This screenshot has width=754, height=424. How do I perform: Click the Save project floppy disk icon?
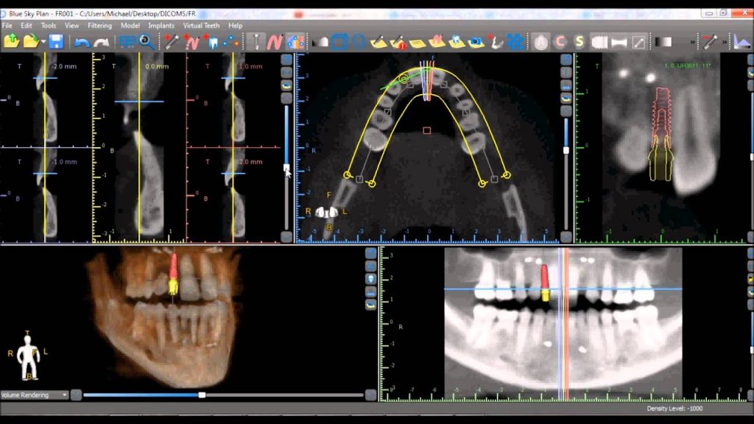click(56, 42)
